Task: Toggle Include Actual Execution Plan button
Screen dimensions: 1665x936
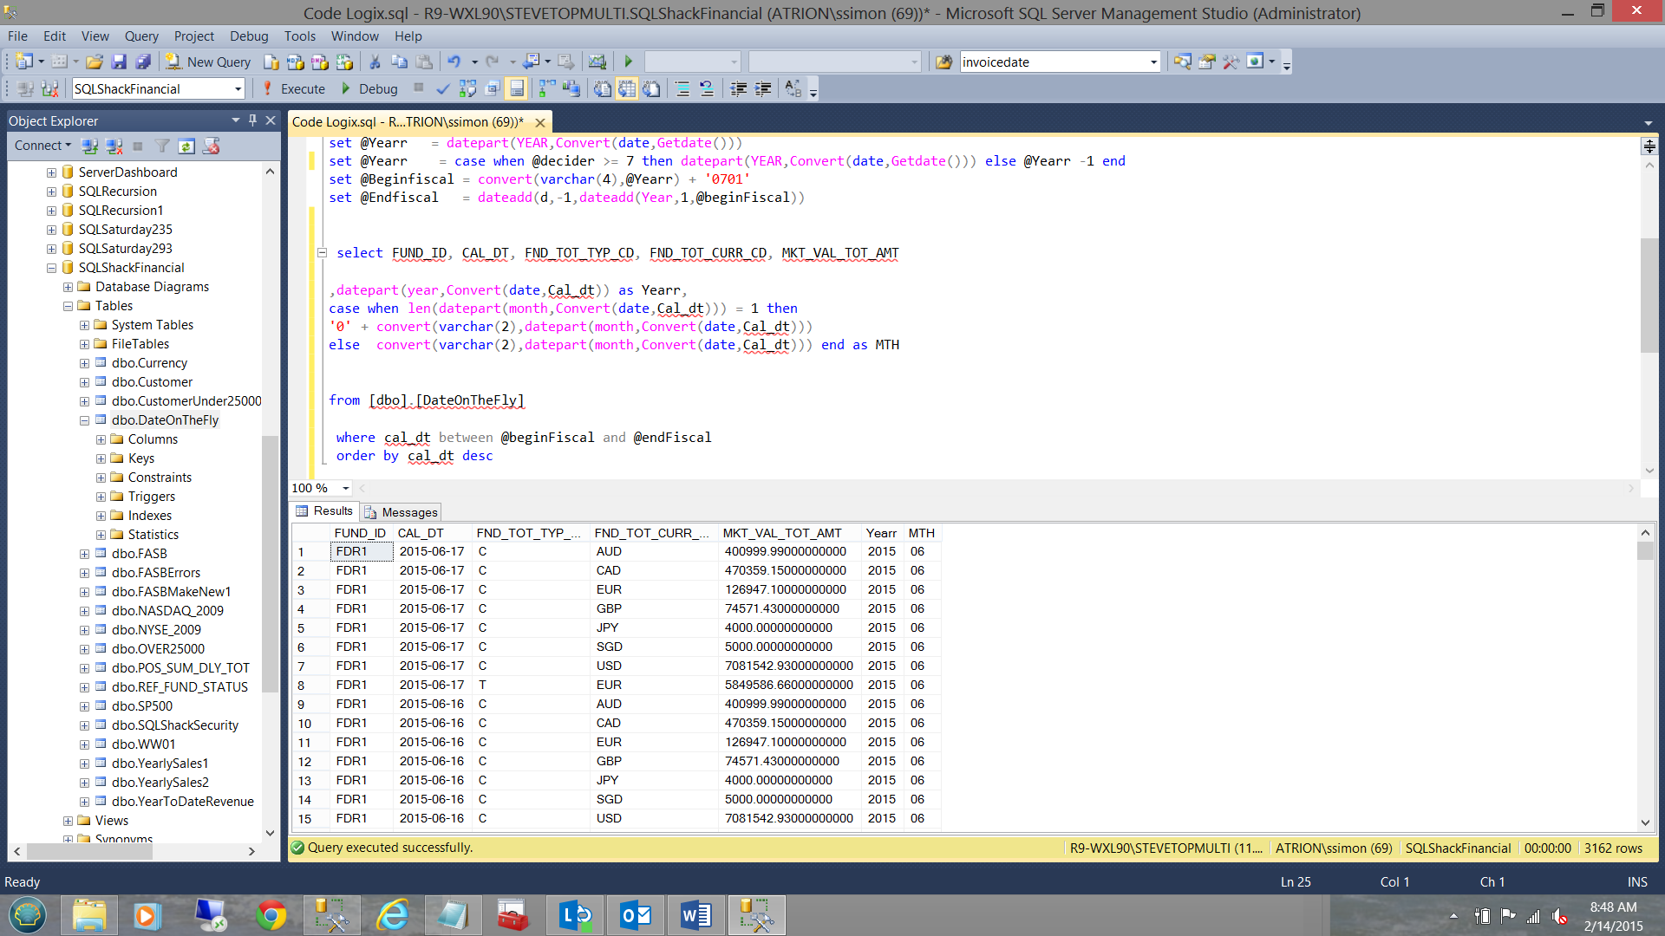Action: tap(547, 88)
